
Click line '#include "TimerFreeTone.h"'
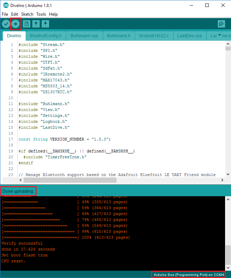click(55, 157)
